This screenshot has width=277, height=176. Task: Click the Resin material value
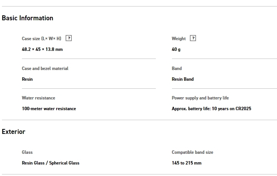[x=27, y=79]
